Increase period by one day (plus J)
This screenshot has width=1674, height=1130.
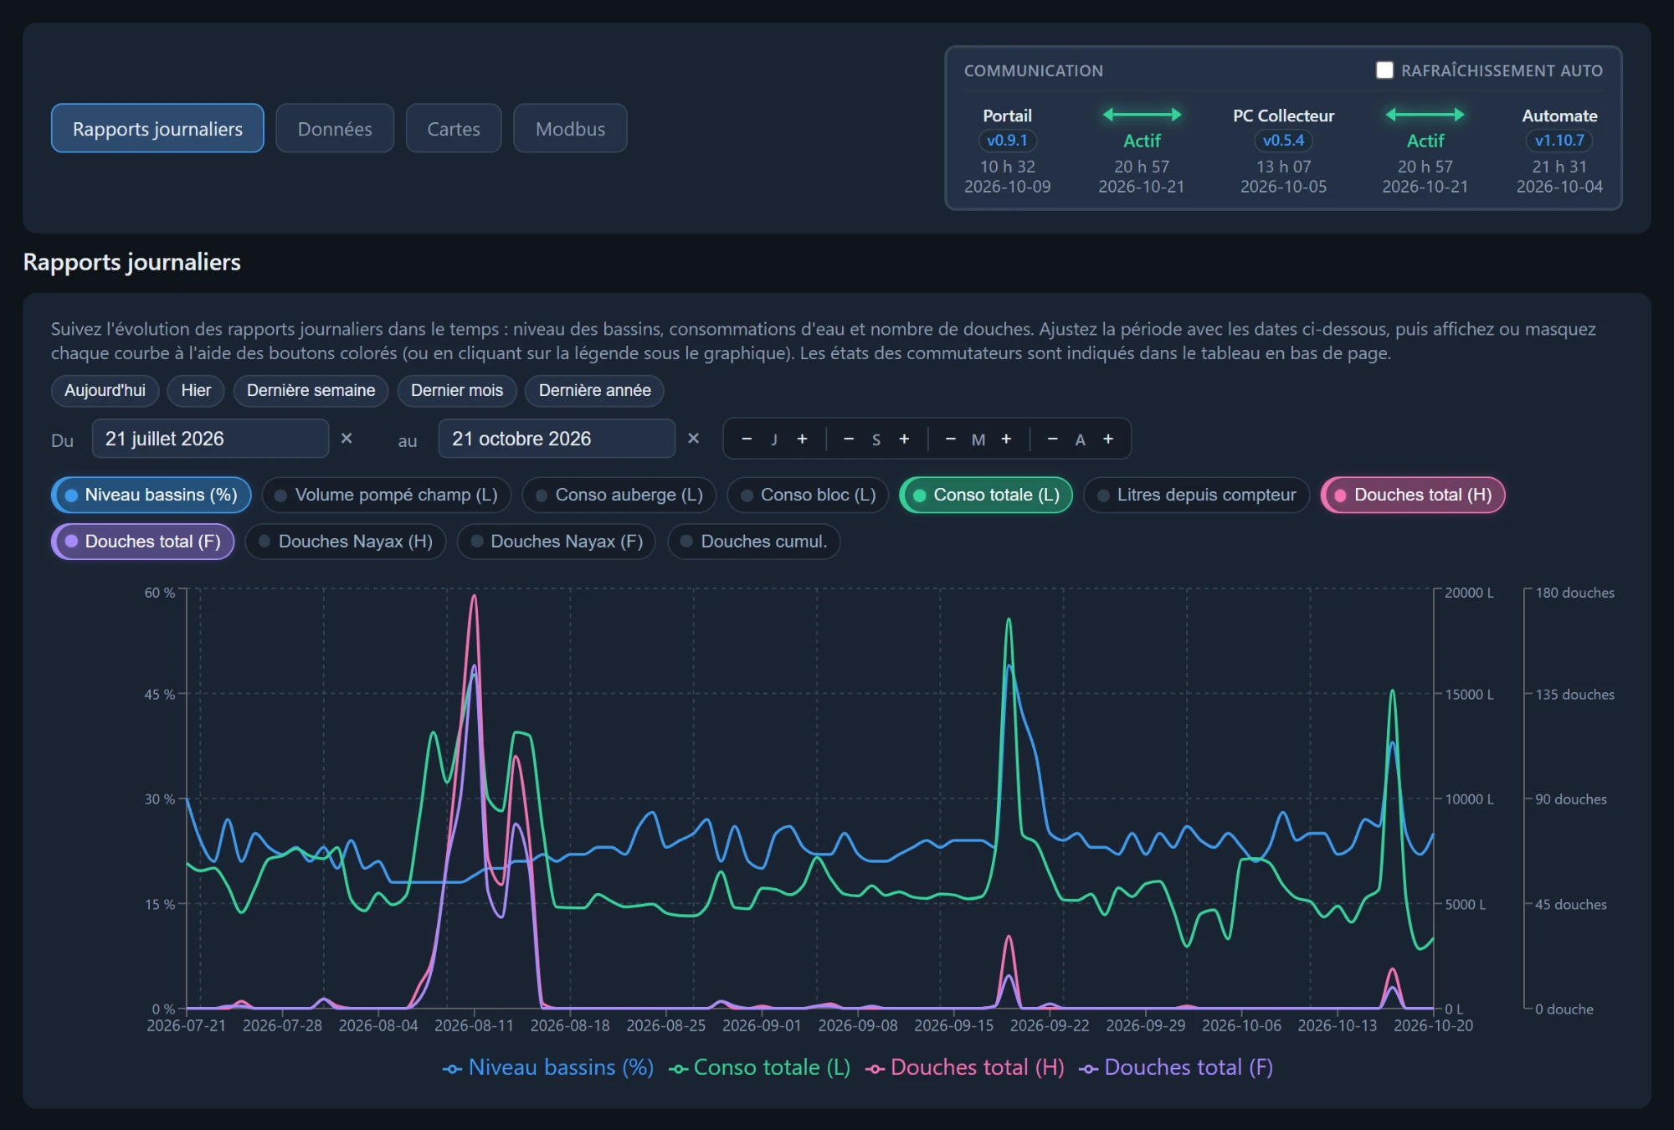[x=802, y=439]
